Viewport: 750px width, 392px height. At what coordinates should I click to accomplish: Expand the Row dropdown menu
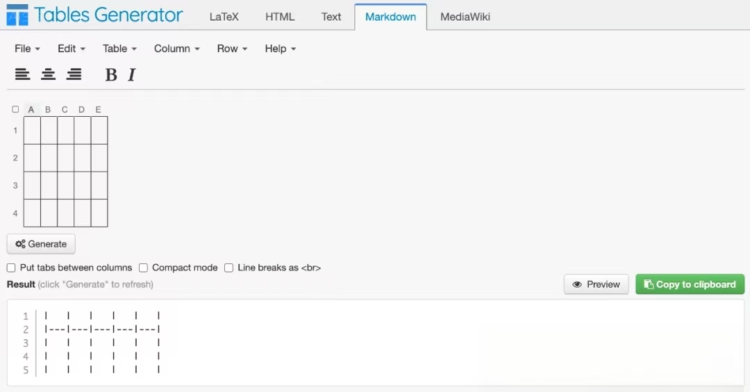coord(232,49)
